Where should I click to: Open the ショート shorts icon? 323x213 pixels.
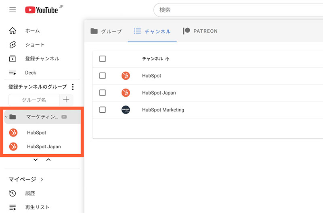pos(13,45)
